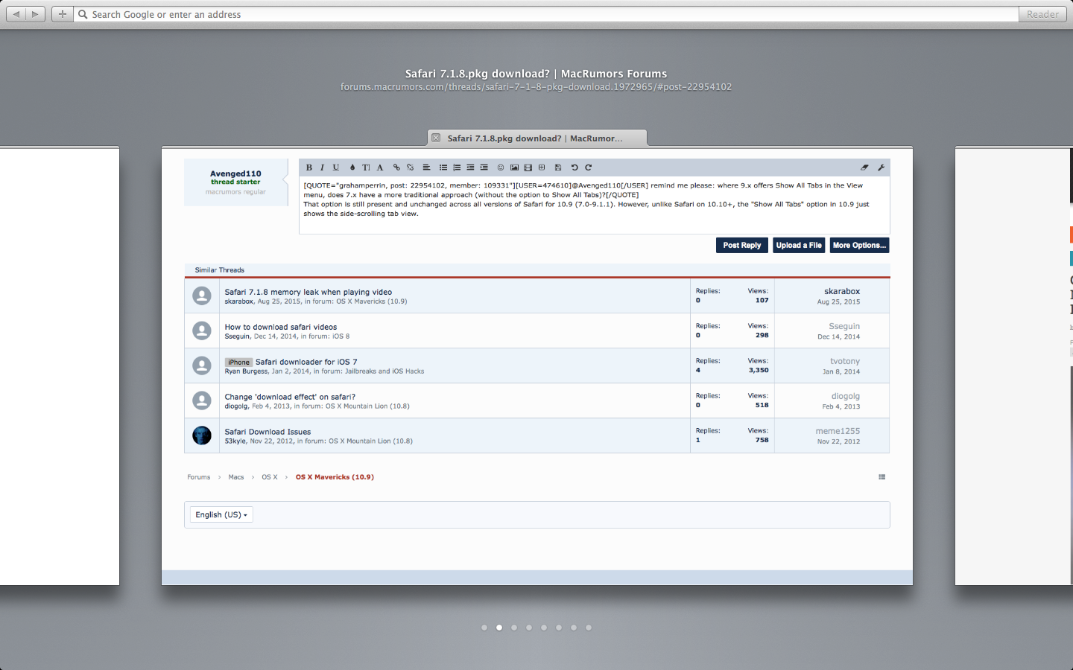Go to Forums breadcrumb link
This screenshot has width=1073, height=670.
click(199, 477)
